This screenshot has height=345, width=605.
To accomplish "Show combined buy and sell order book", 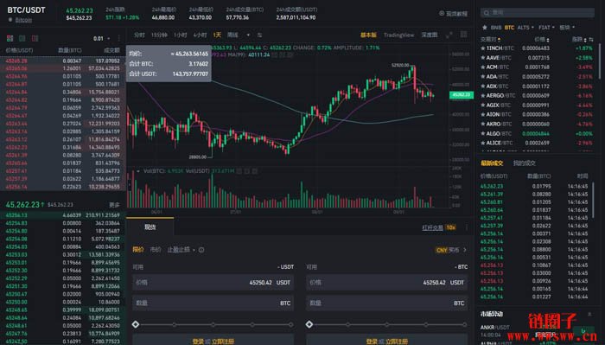I will (10, 38).
